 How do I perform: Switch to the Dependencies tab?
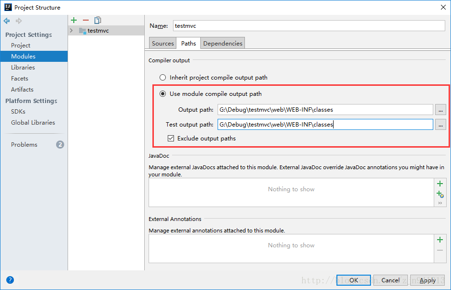coord(222,44)
